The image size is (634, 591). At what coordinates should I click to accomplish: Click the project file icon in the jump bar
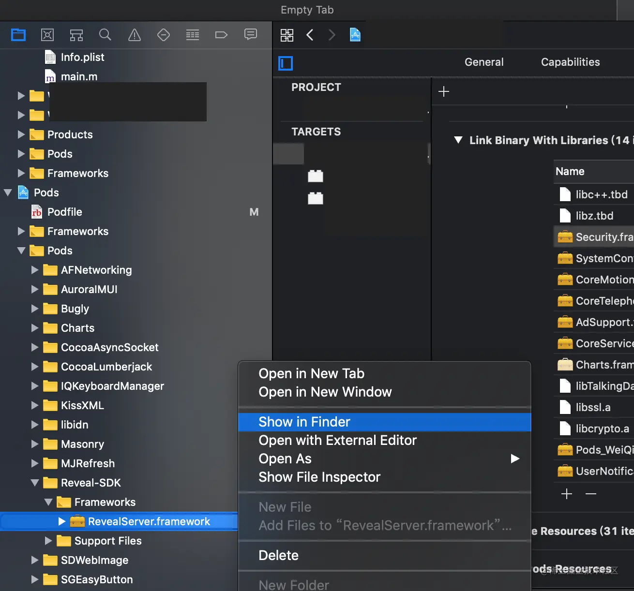[355, 34]
